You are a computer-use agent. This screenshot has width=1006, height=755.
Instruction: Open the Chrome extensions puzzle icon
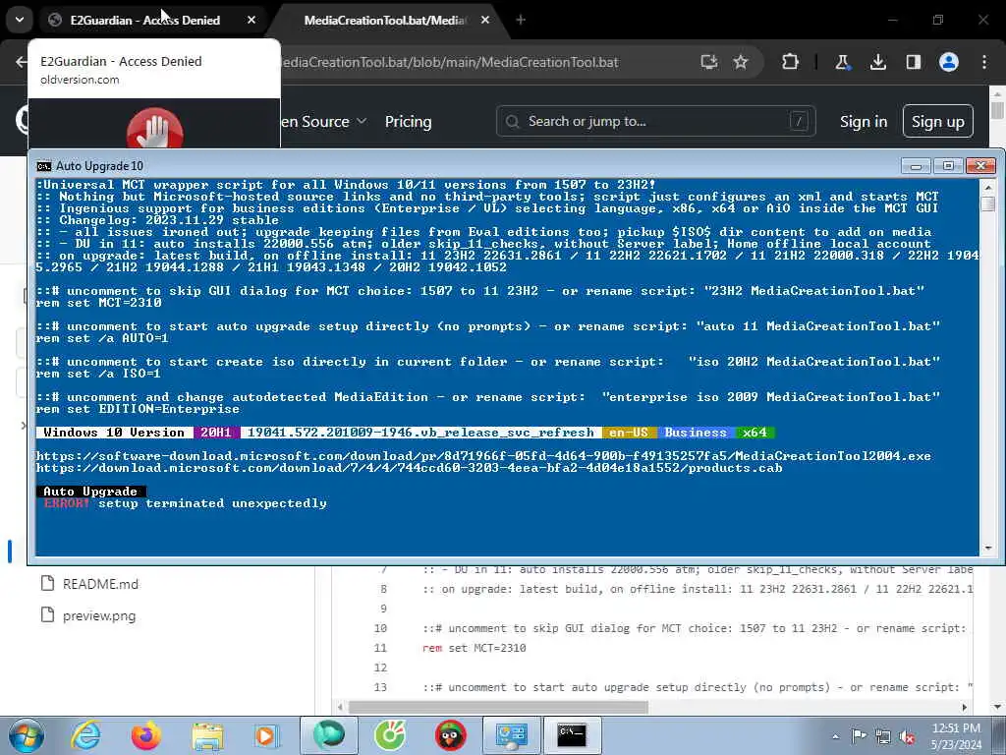(x=791, y=62)
